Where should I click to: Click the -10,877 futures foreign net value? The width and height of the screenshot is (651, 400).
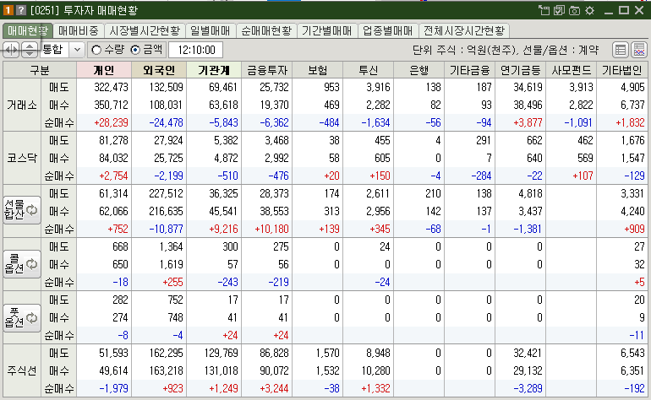[166, 229]
